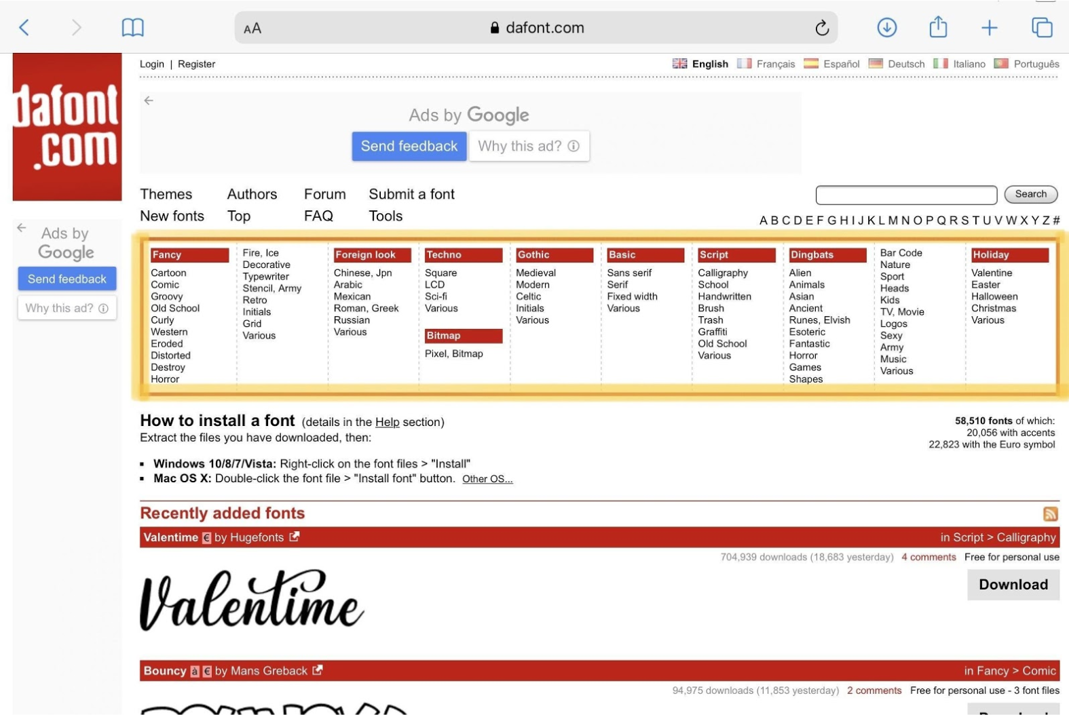The height and width of the screenshot is (717, 1069).
Task: Click Send feedback in the top ad
Action: [409, 146]
